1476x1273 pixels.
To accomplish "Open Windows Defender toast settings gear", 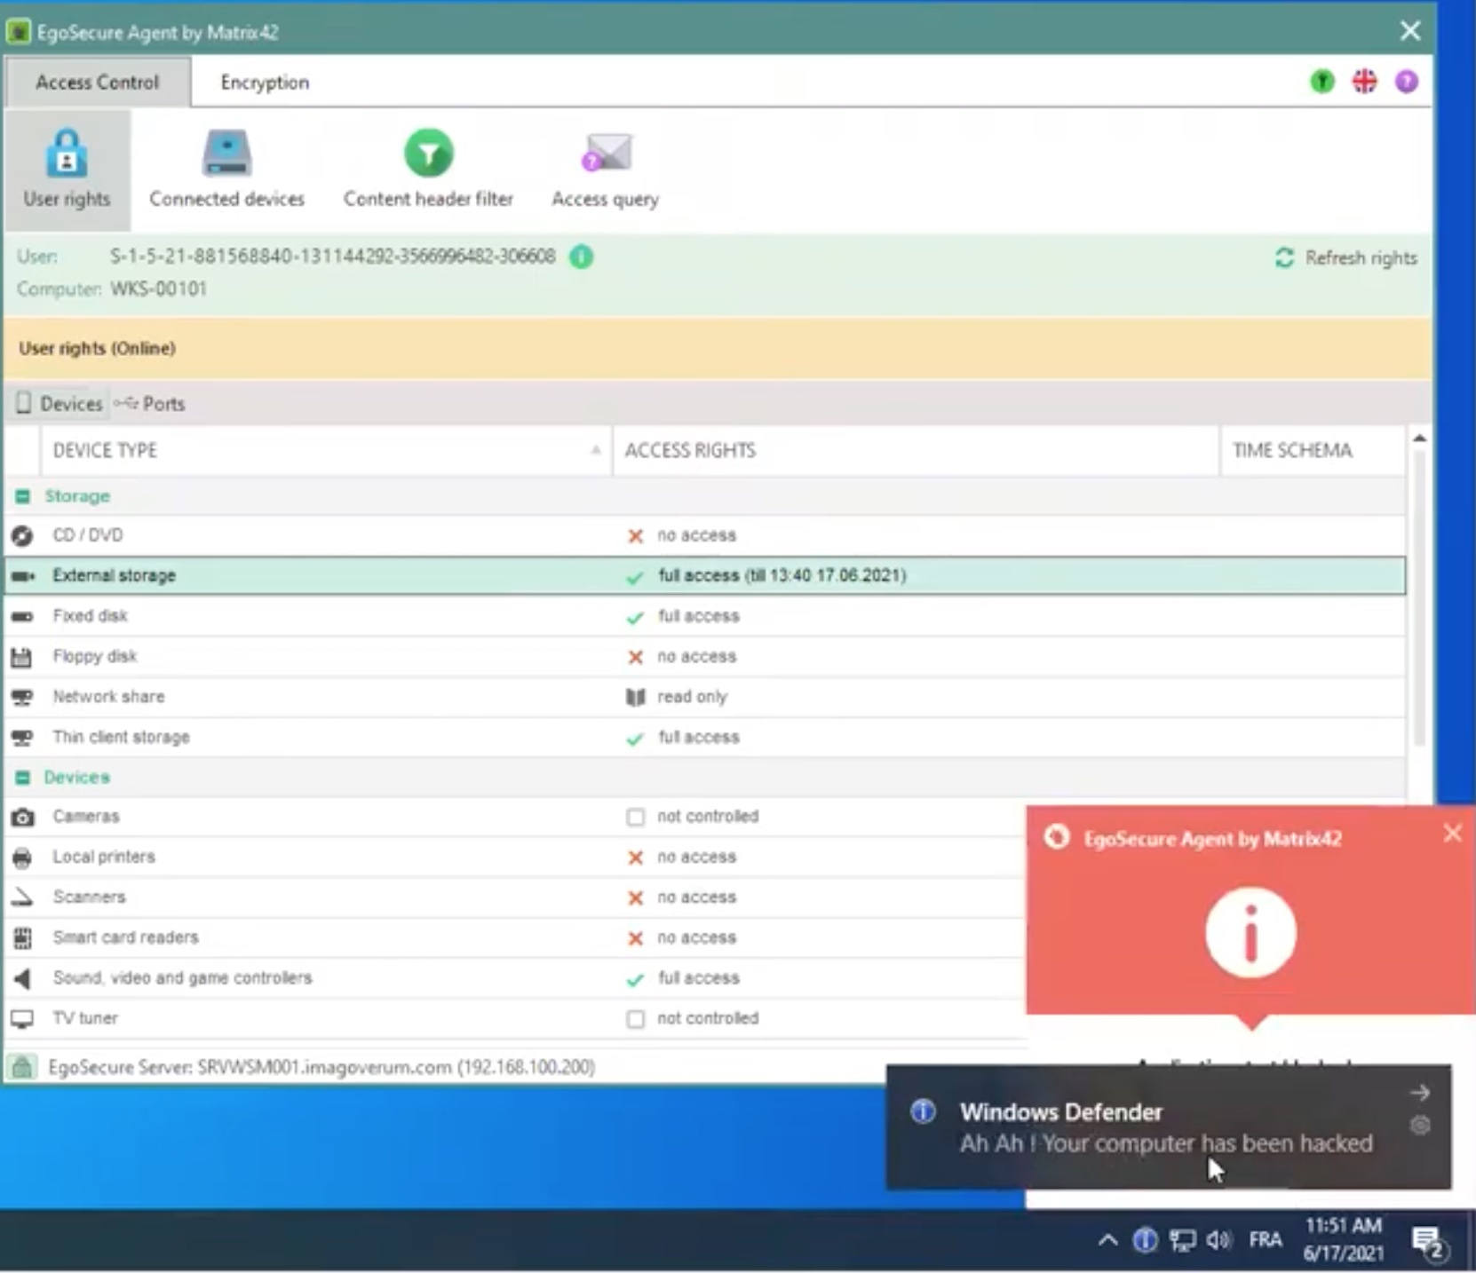I will coord(1420,1126).
